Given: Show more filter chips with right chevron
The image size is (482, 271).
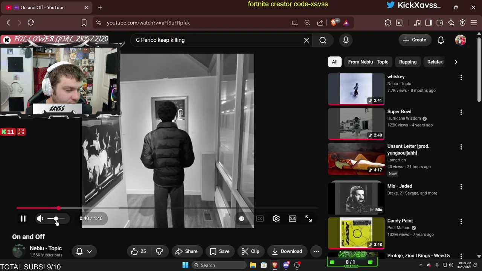Looking at the screenshot, I should [456, 62].
